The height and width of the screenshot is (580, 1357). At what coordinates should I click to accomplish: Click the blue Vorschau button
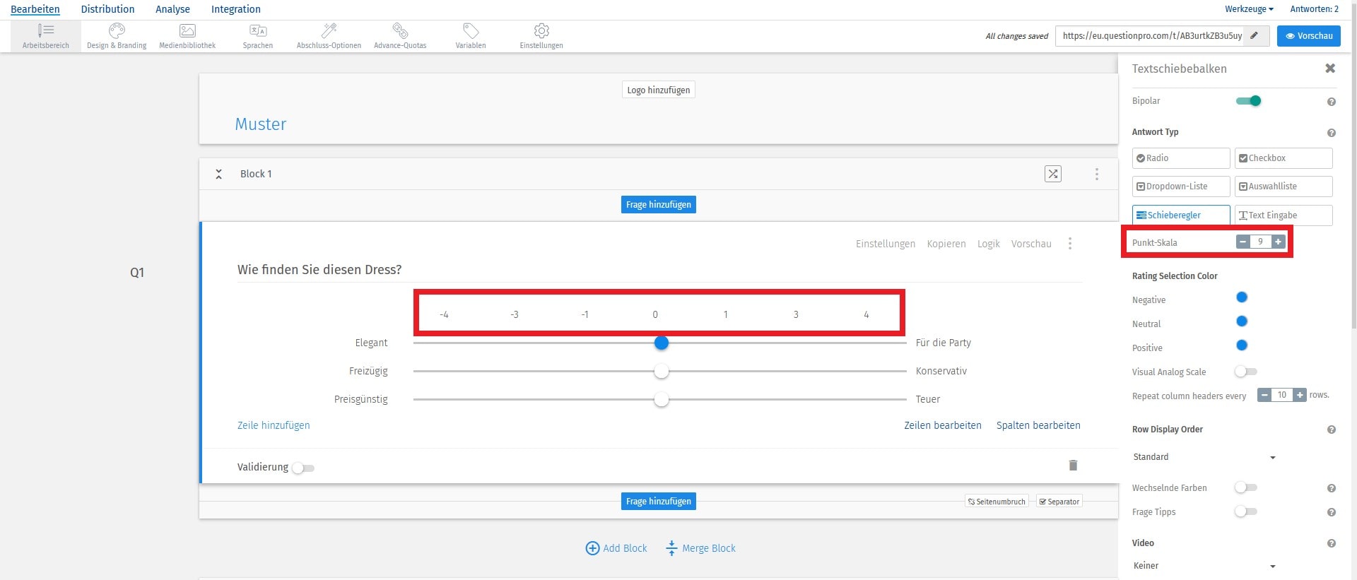point(1309,35)
